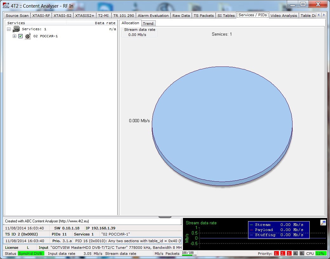Click Priority A gray indicator
Viewport: 330px width, 259px height.
pos(295,254)
